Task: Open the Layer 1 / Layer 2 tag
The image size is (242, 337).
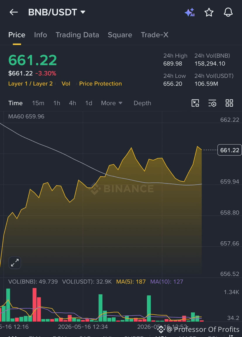Action: [30, 84]
